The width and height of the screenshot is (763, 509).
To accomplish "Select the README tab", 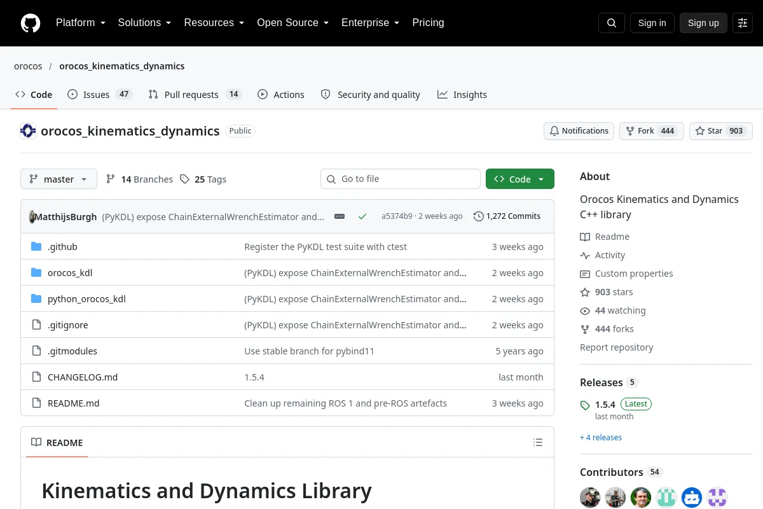I will click(x=57, y=442).
